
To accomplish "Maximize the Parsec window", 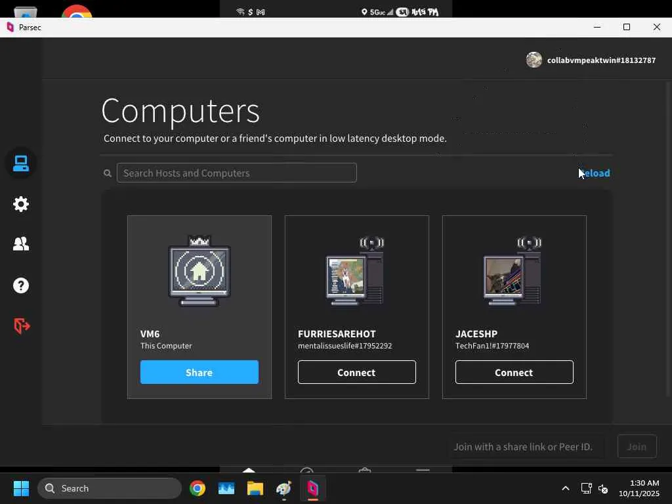I will 627,27.
